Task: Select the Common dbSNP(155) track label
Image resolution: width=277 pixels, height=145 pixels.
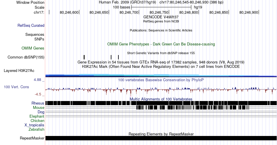Action: [x=26, y=57]
